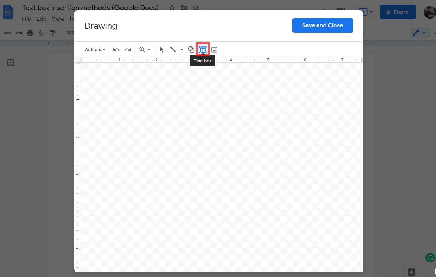Click the Image insert icon in Drawing toolbar

(214, 50)
